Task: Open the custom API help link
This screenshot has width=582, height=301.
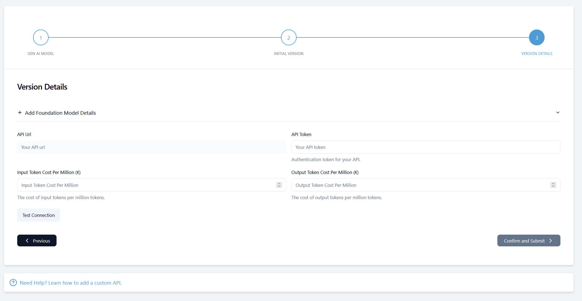Action: click(71, 283)
